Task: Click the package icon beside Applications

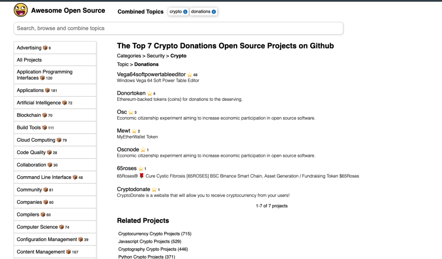Action: click(47, 90)
